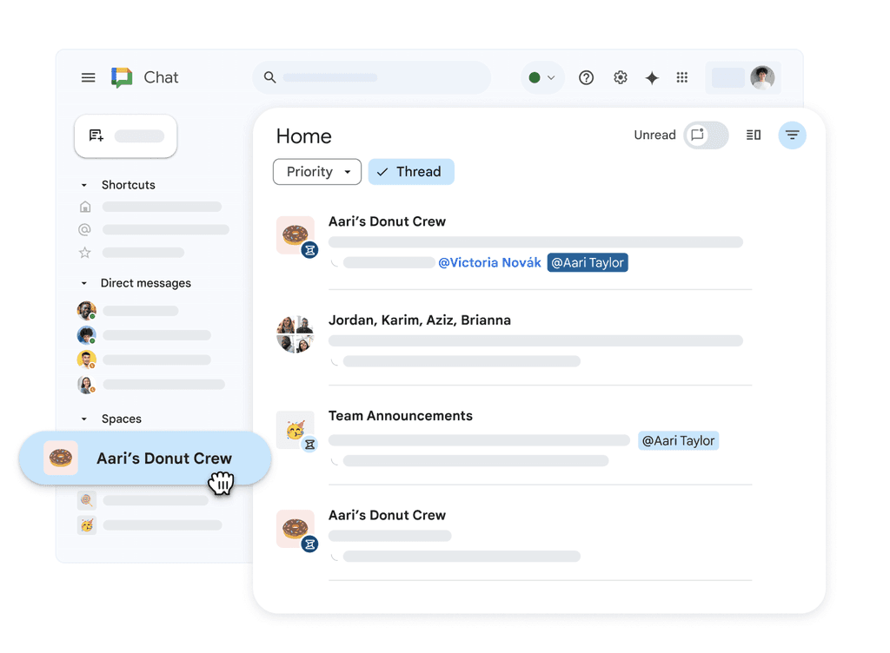Viewport: 890px width, 653px height.
Task: Open the navigation hamburger menu
Action: [x=88, y=77]
